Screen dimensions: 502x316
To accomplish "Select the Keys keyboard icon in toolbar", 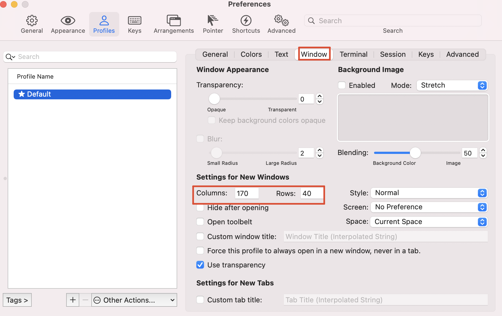I will [135, 21].
